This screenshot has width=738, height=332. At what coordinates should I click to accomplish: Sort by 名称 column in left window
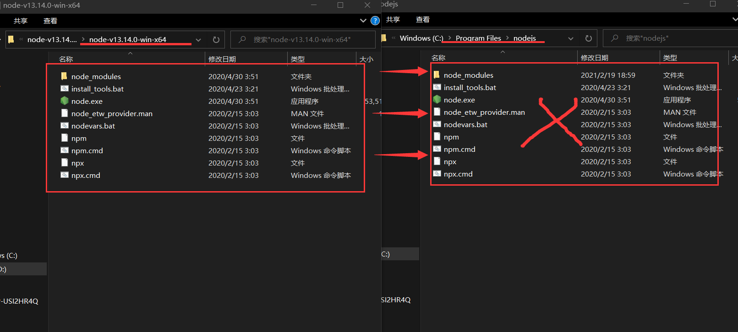click(x=66, y=59)
